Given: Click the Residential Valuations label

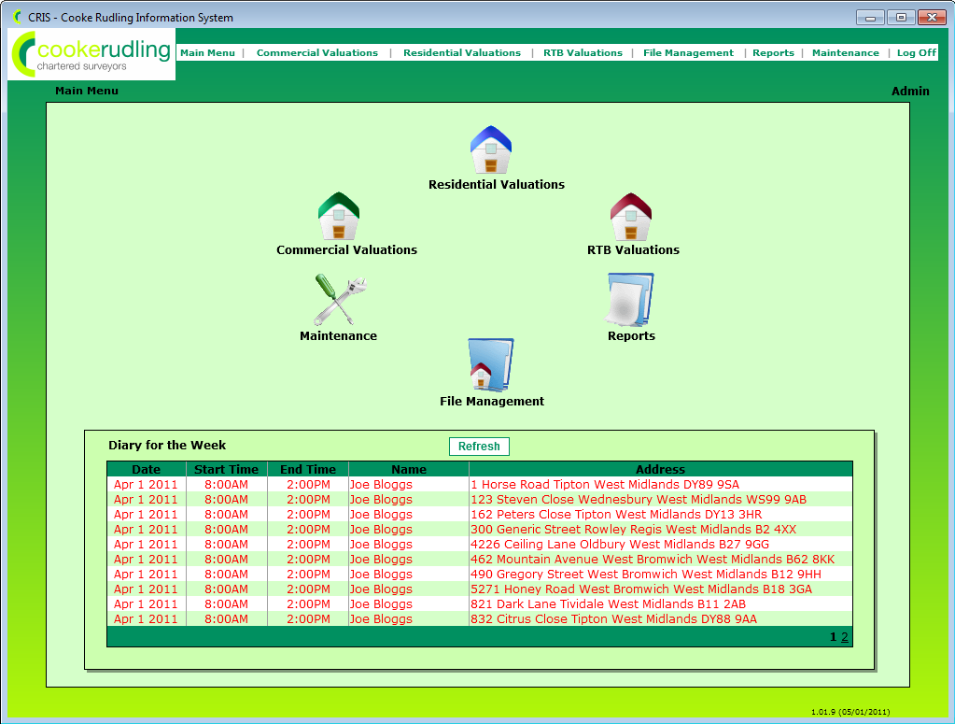Looking at the screenshot, I should click(x=497, y=185).
